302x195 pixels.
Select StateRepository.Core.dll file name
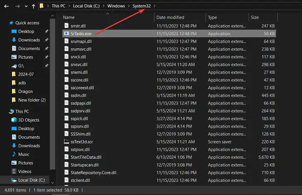(93, 173)
